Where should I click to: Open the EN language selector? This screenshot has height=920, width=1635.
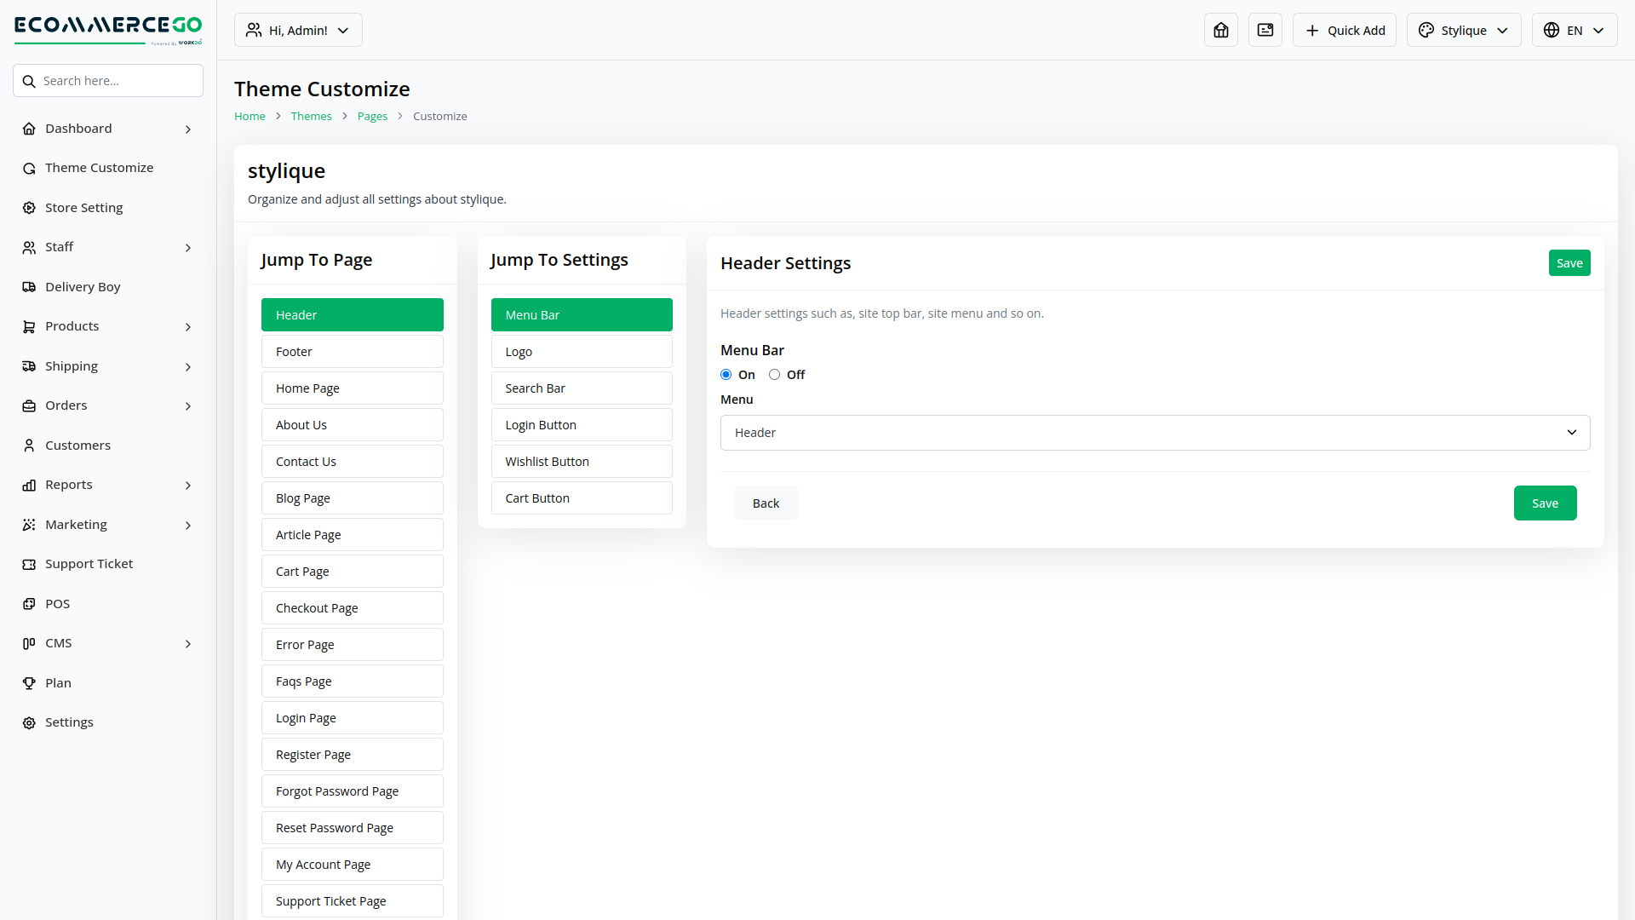1574,30
